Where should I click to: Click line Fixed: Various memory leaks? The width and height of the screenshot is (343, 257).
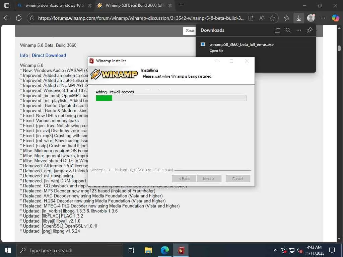click(50, 120)
